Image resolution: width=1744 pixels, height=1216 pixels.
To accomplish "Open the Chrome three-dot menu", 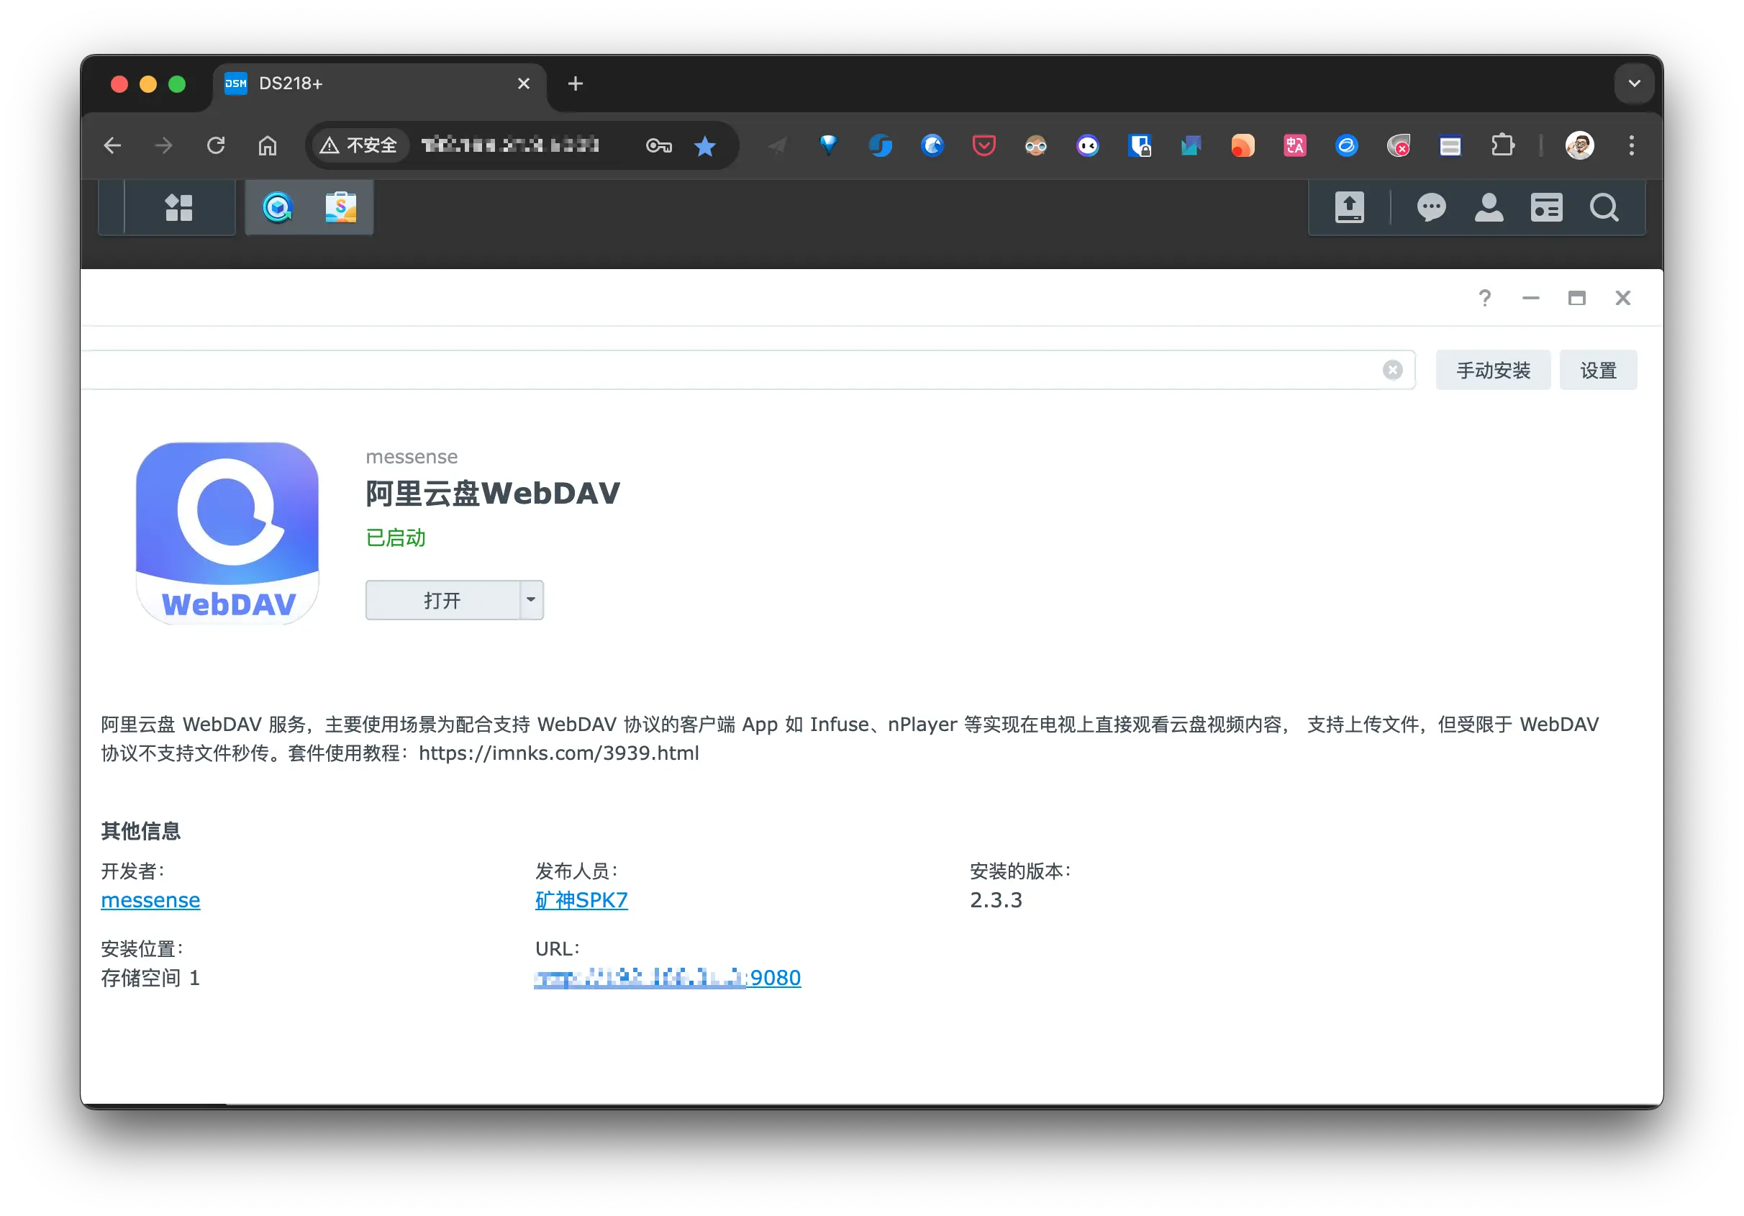I will pyautogui.click(x=1631, y=145).
